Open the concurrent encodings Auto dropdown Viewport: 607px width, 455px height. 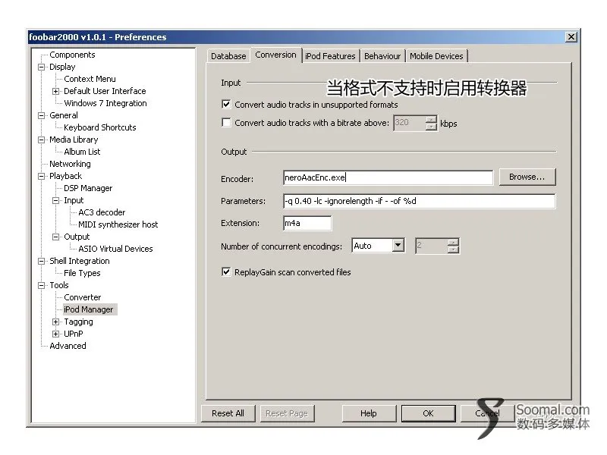point(398,246)
